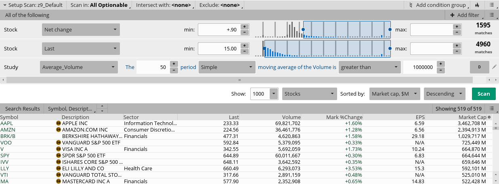Click the 24 icon next to APPLE INC
Viewport: 499px width, 184px height.
(x=59, y=123)
